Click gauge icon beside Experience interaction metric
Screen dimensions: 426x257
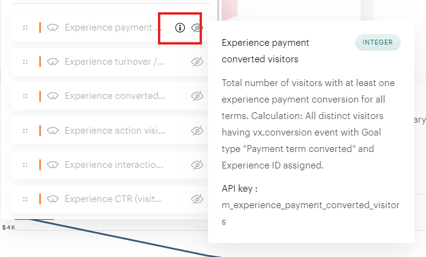point(53,165)
